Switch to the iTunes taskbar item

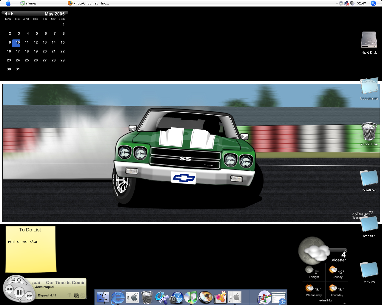coord(28,3)
